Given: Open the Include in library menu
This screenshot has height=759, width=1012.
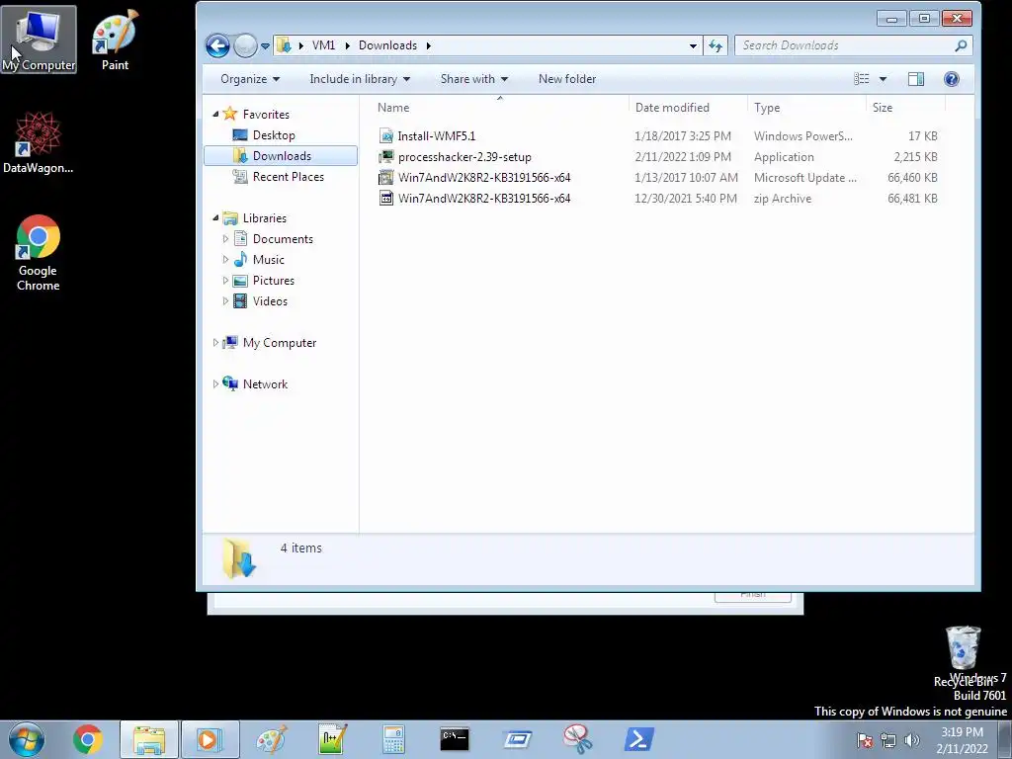Looking at the screenshot, I should [360, 79].
